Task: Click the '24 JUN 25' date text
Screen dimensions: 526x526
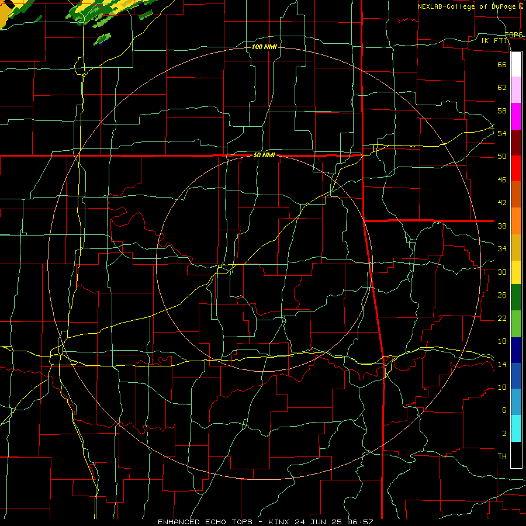Action: click(x=319, y=522)
